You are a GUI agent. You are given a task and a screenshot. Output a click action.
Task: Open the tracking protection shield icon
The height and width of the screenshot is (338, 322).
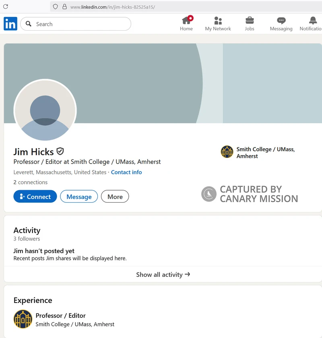[x=56, y=7]
